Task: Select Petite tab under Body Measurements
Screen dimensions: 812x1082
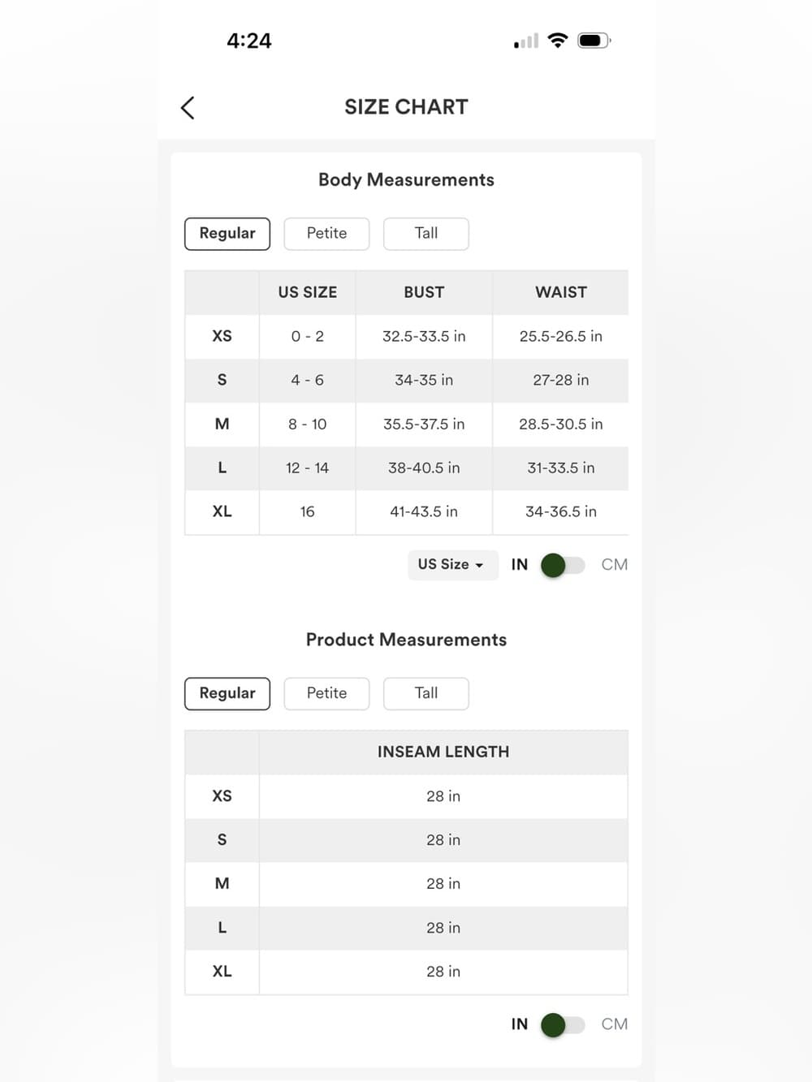Action: [x=326, y=234]
